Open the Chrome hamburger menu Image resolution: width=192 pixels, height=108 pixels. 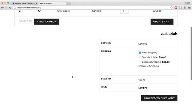pos(189,7)
